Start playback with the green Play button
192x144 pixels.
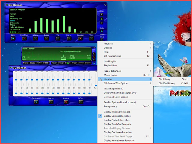pyautogui.click(x=68, y=63)
